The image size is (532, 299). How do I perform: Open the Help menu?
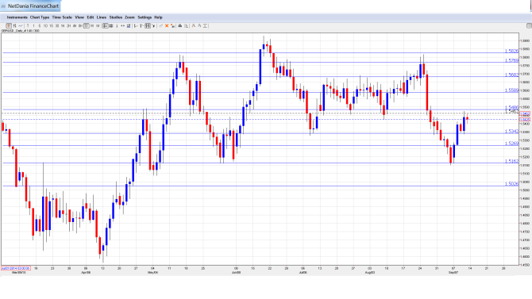point(158,17)
